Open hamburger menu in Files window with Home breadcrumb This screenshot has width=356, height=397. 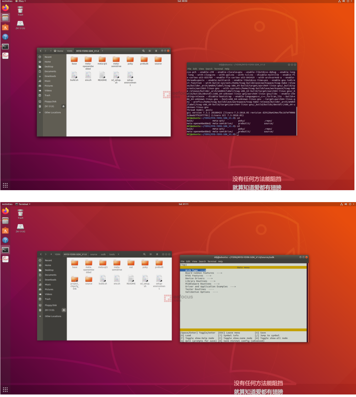pos(156,51)
